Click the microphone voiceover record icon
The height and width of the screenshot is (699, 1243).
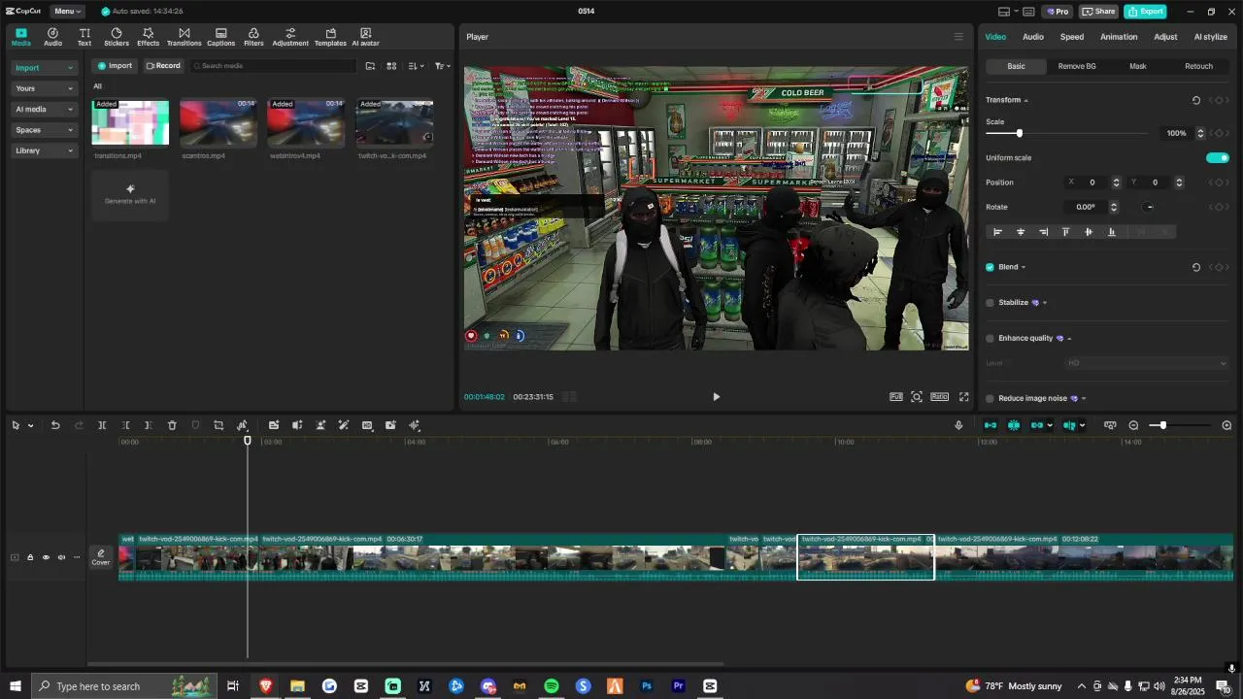pyautogui.click(x=958, y=425)
